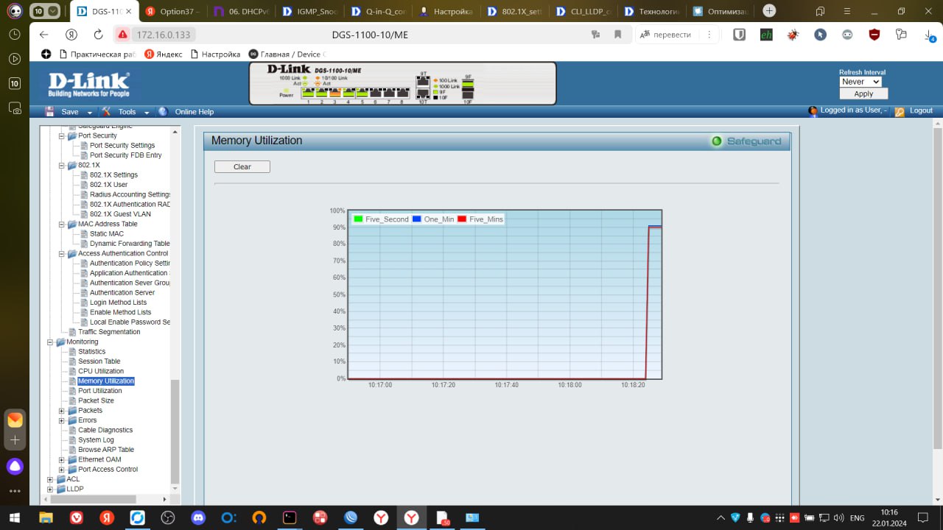Expand the Errors tree folder
Image resolution: width=943 pixels, height=530 pixels.
(x=62, y=420)
